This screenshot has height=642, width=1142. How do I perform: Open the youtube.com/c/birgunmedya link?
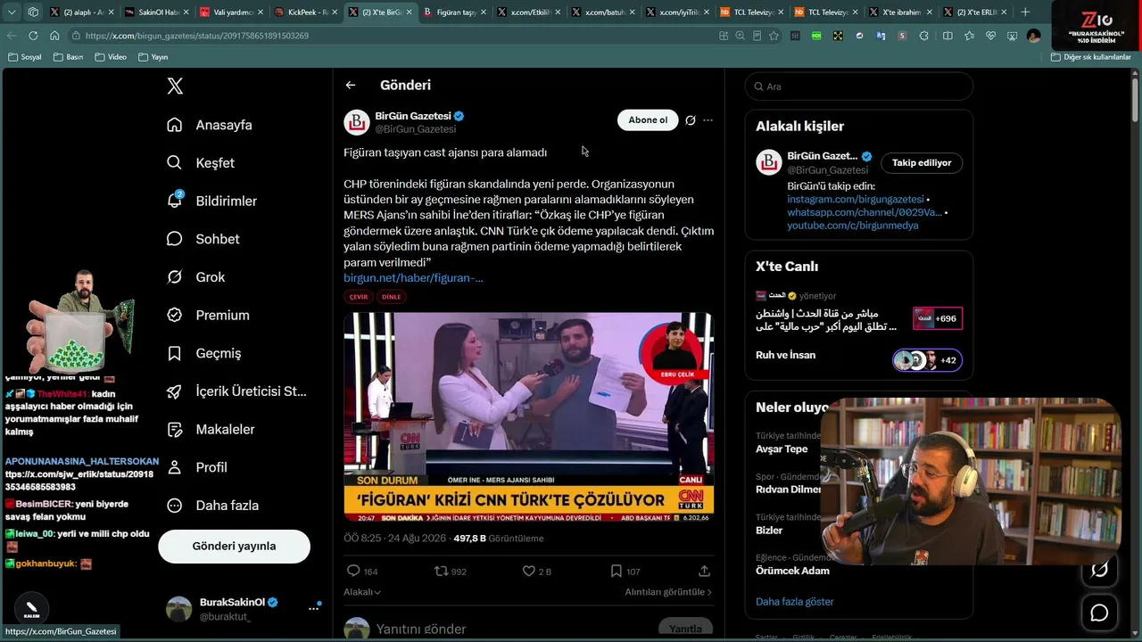tap(853, 226)
